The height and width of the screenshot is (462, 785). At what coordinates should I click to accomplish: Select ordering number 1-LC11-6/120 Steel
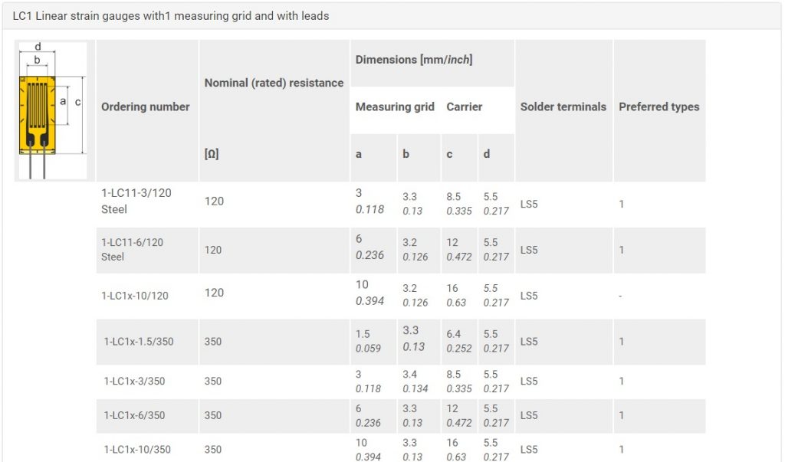point(132,250)
